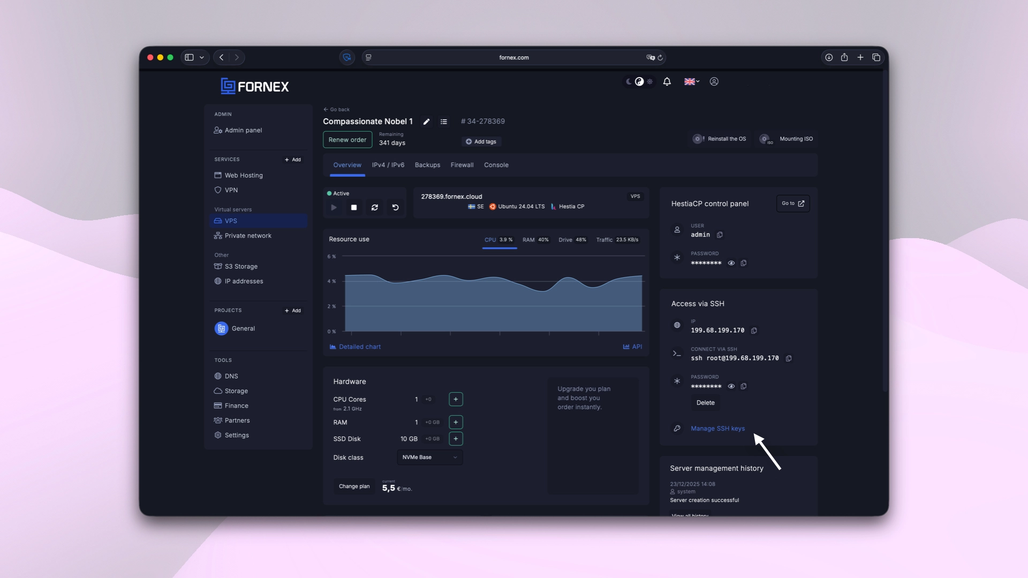This screenshot has height=578, width=1028.
Task: Add a new service in Services section
Action: tap(292, 159)
